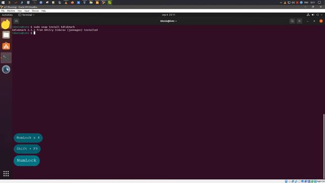Click the power icon in Ubuntu top bar
The height and width of the screenshot is (183, 325).
click(x=317, y=15)
